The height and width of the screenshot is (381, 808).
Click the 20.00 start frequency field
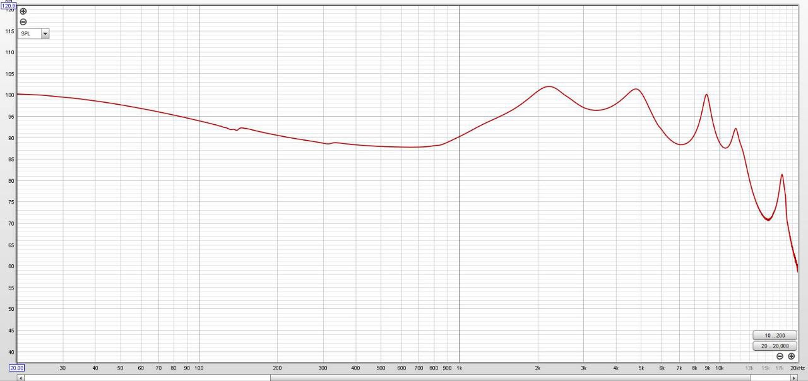click(x=16, y=367)
